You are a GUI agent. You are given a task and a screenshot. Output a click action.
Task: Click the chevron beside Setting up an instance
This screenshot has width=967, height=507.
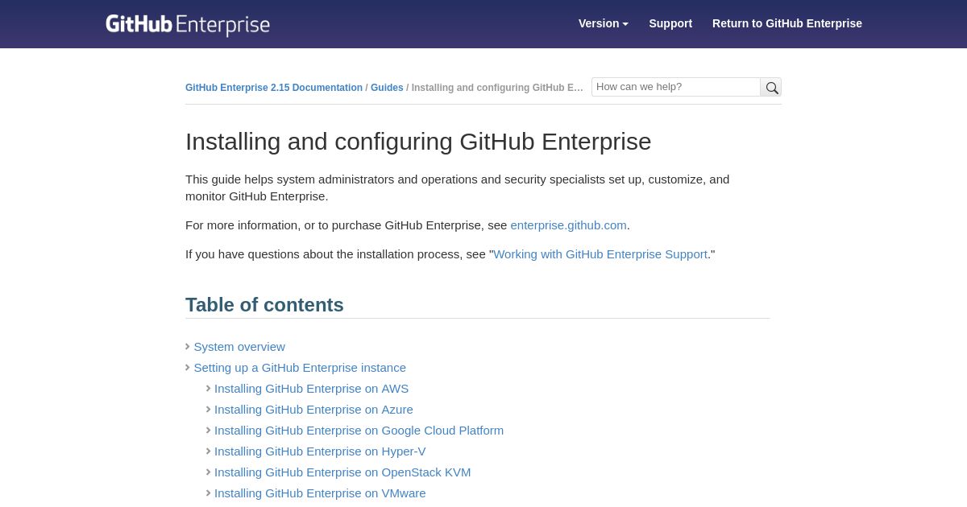(188, 368)
